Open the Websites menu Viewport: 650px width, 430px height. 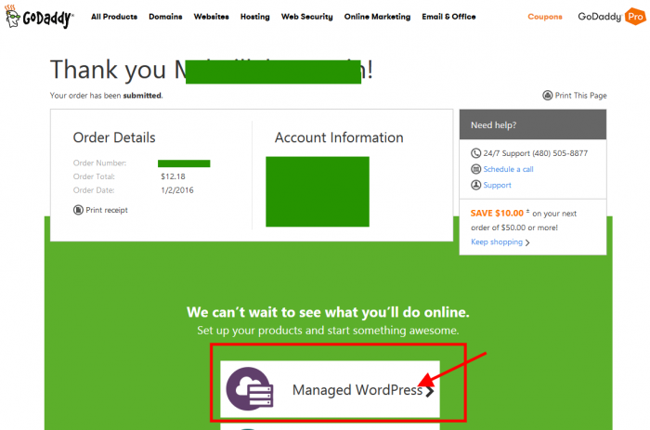(x=211, y=17)
